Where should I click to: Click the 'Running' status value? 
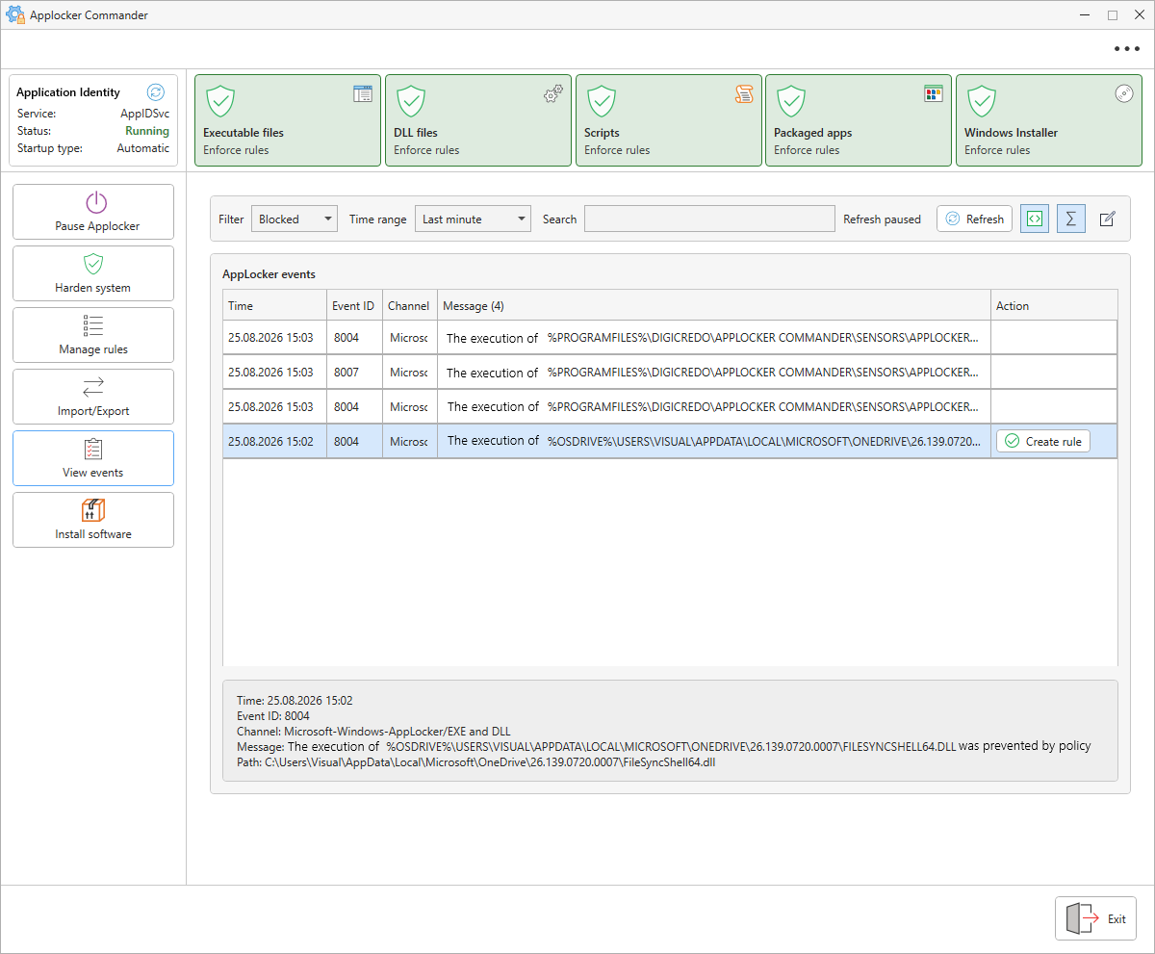147,131
